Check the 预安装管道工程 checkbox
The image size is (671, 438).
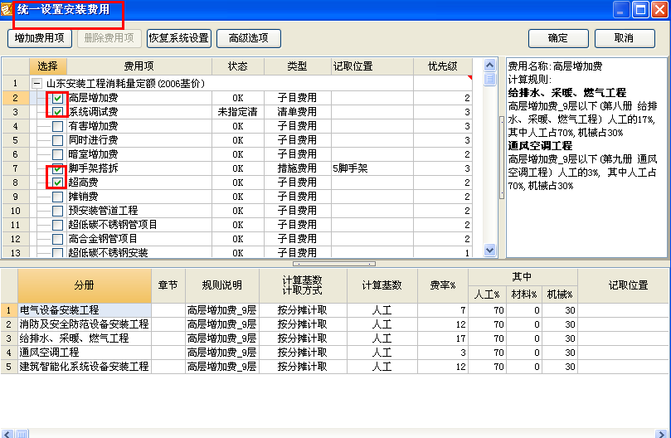coord(57,211)
